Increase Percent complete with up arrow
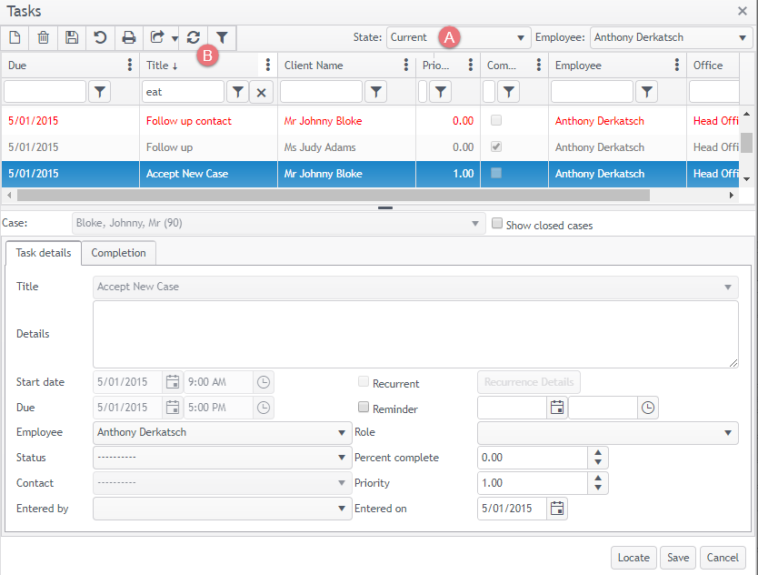The height and width of the screenshot is (575, 758). (598, 452)
